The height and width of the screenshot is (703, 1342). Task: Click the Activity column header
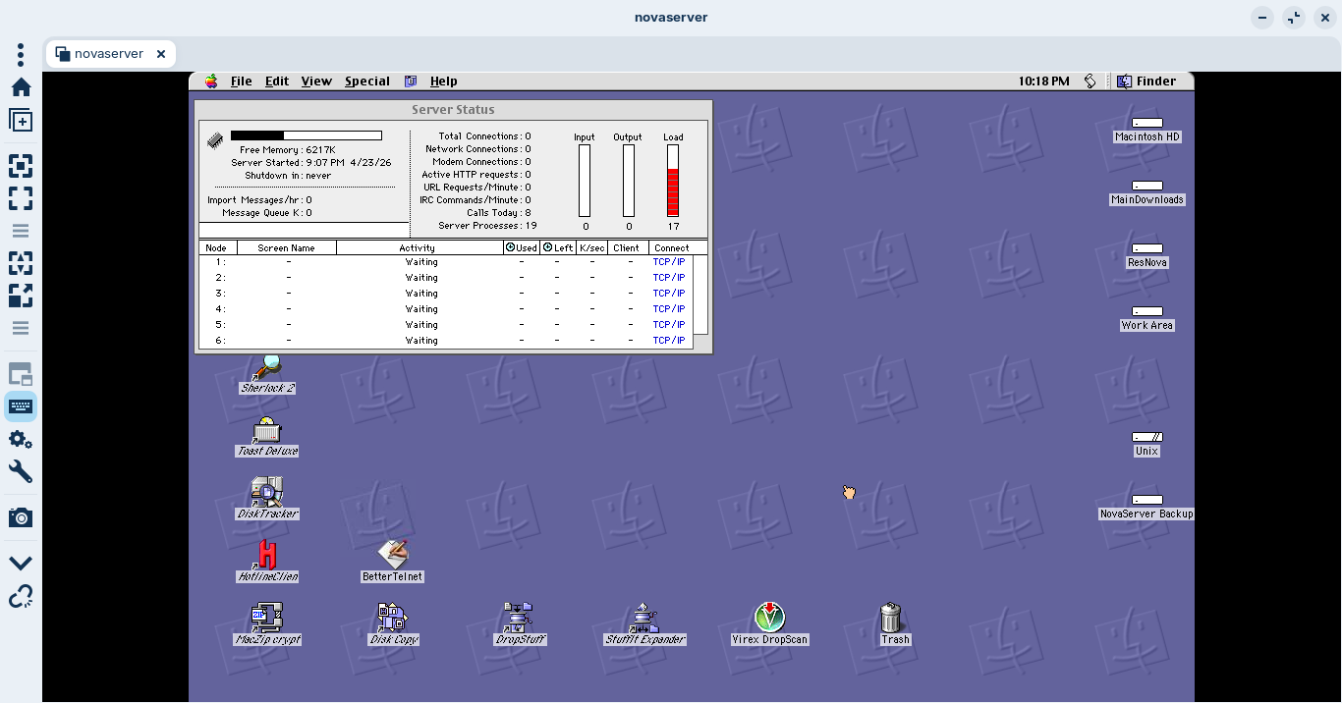click(418, 248)
